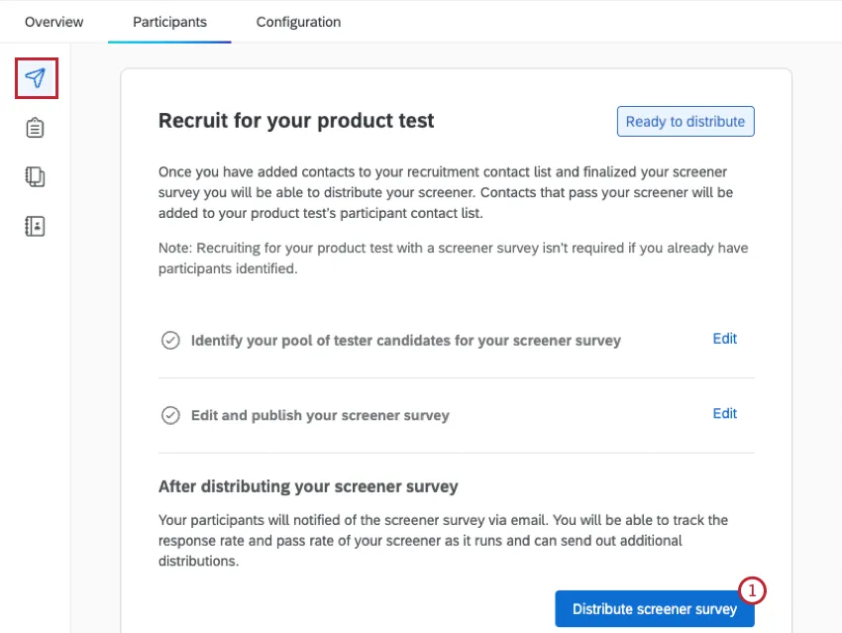The height and width of the screenshot is (633, 842).
Task: Open the contact directory icon in the sidebar
Action: point(35,226)
